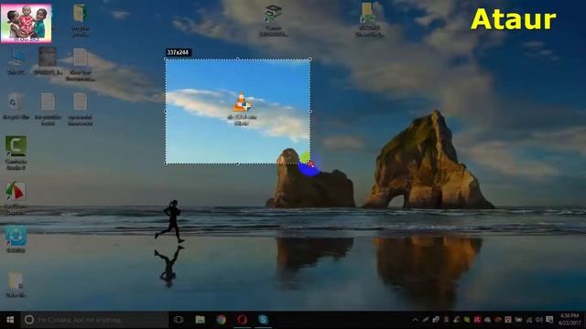The height and width of the screenshot is (329, 586).
Task: Click the taskbar clock showing the date
Action: (570, 320)
